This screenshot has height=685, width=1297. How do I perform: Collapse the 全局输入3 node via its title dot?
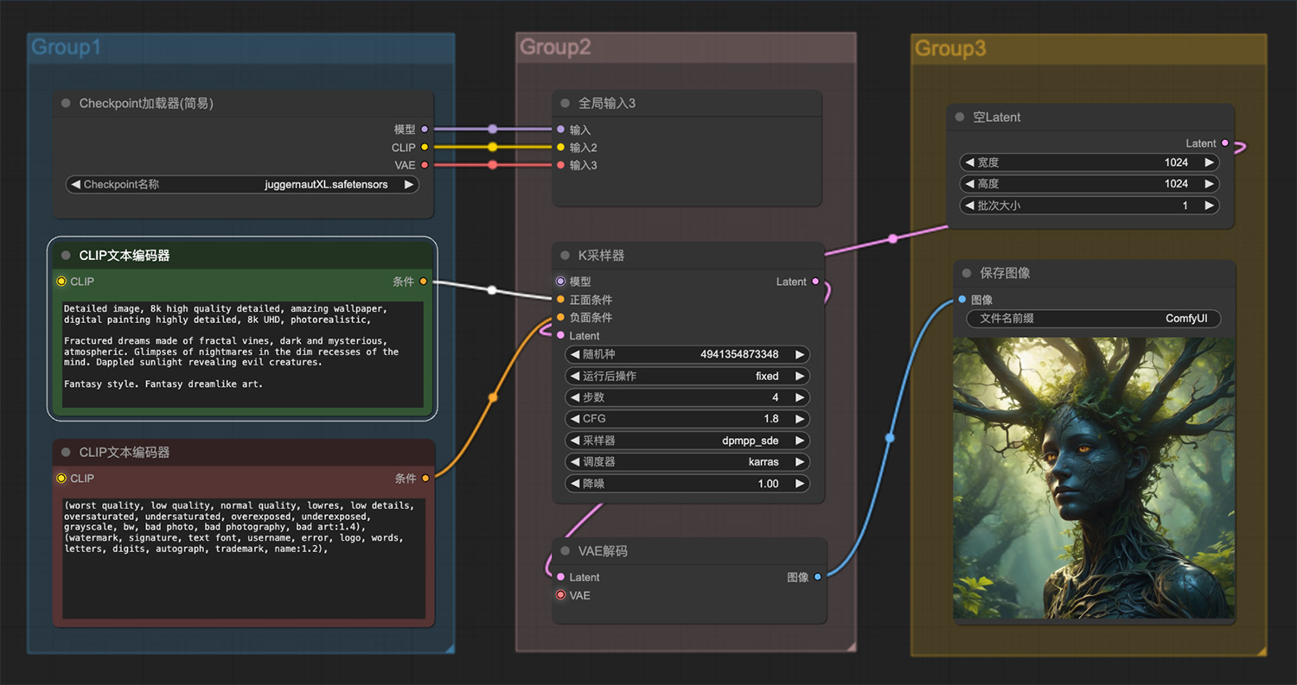click(x=565, y=104)
